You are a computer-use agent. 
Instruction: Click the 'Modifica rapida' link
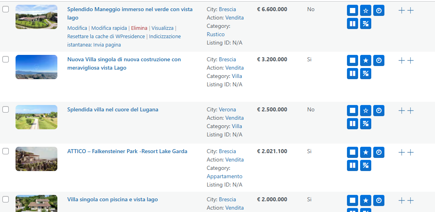[109, 28]
